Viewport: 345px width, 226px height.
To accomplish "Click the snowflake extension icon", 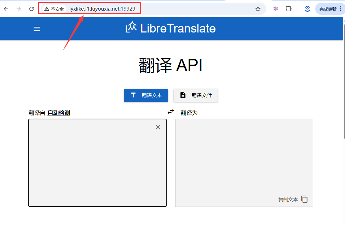I will pyautogui.click(x=275, y=8).
